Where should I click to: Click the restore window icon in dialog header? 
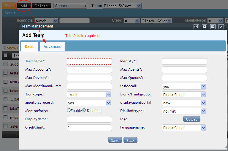click(213, 27)
